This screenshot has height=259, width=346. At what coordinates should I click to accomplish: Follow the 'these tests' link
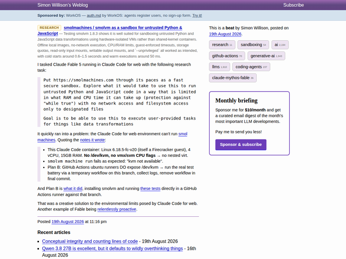(150, 188)
